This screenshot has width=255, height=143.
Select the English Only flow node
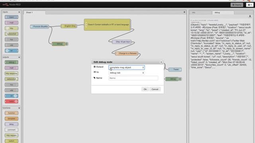tap(69, 26)
